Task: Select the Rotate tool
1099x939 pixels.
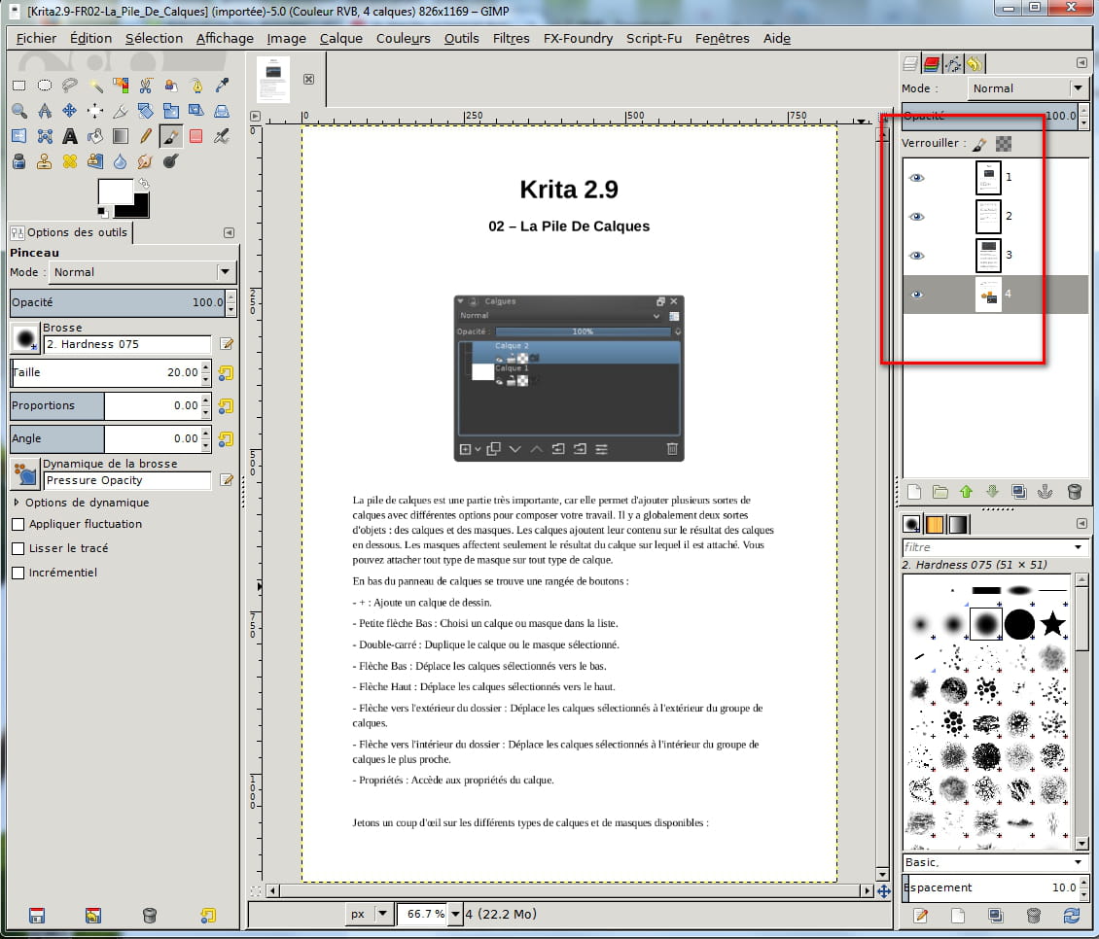Action: click(x=146, y=111)
